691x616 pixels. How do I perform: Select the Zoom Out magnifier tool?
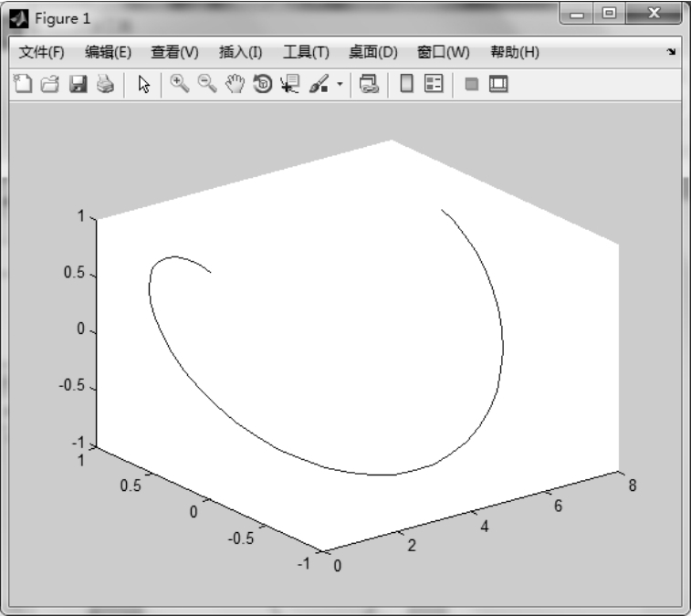click(x=207, y=85)
